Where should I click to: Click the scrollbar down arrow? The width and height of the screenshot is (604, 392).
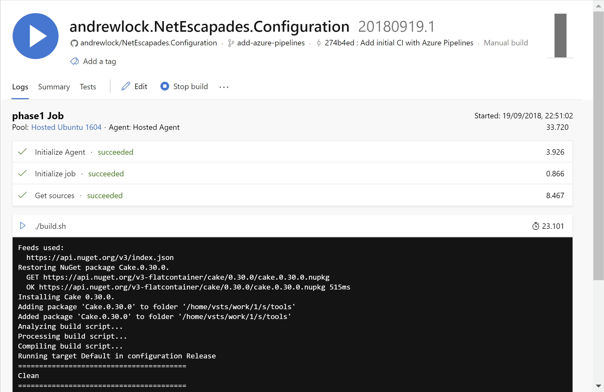pos(598,386)
